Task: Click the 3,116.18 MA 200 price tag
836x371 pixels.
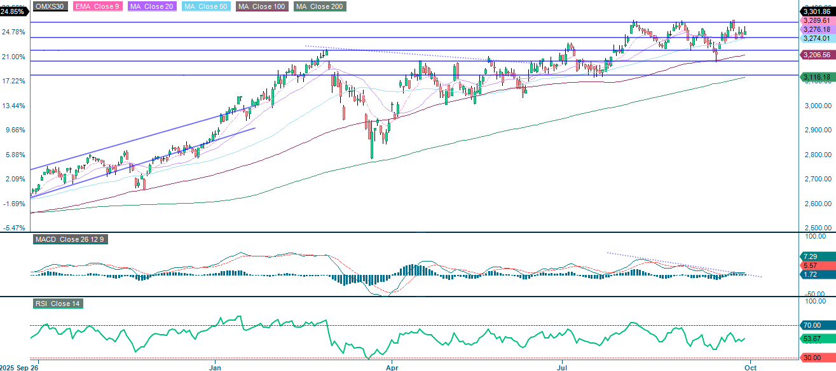Action: (x=817, y=78)
